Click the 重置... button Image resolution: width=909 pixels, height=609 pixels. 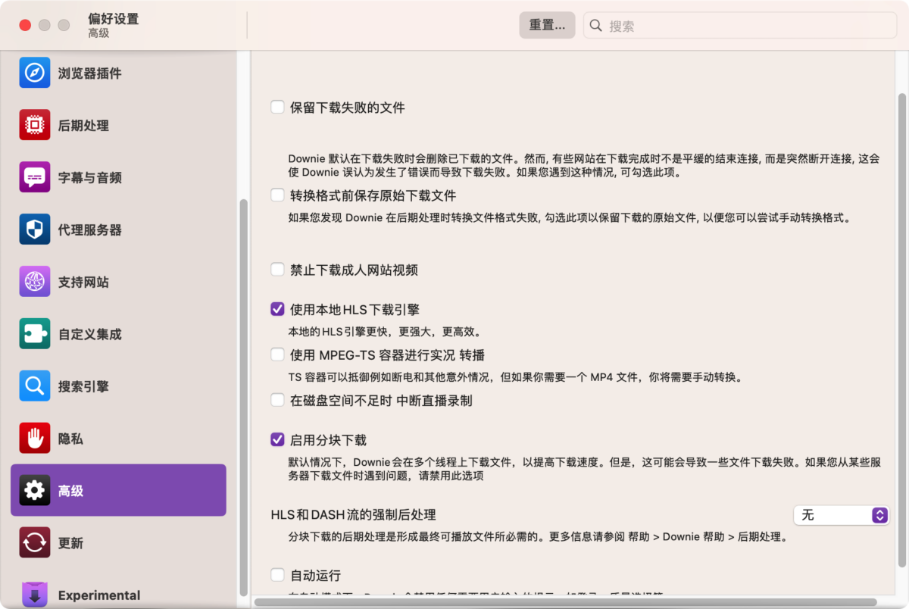pos(547,24)
